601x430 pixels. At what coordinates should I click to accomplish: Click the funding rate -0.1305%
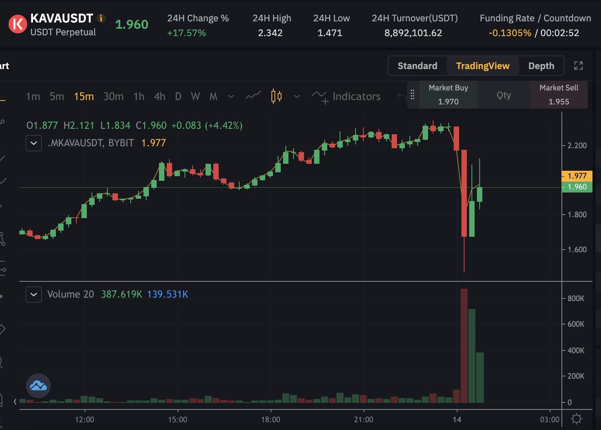(x=510, y=33)
